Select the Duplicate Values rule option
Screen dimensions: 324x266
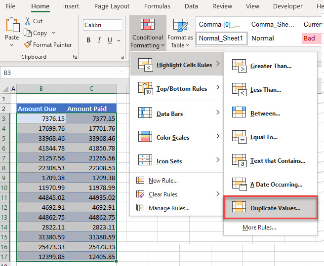point(270,208)
